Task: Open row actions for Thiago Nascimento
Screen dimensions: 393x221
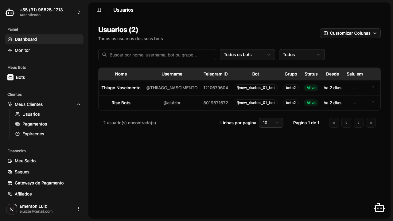Action: coord(373,88)
